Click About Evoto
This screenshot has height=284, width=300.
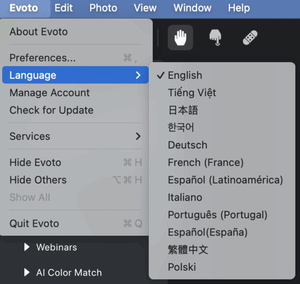point(38,32)
